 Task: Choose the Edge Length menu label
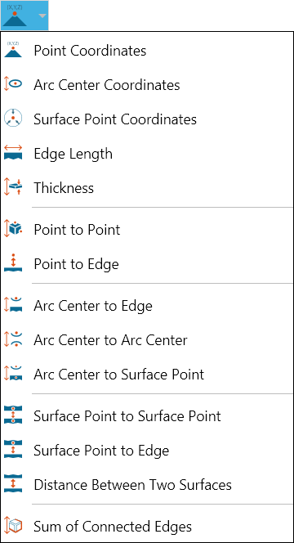73,154
